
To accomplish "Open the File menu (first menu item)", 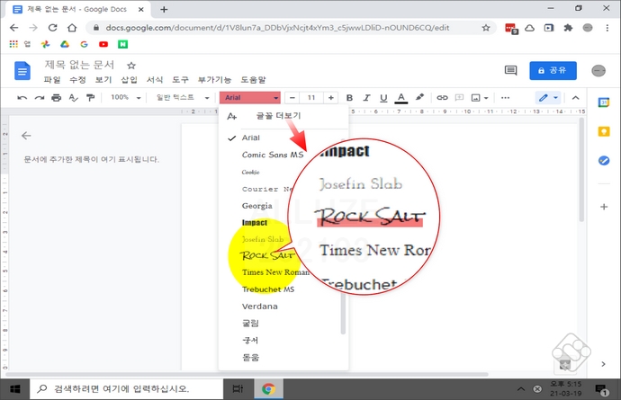I will coord(52,79).
